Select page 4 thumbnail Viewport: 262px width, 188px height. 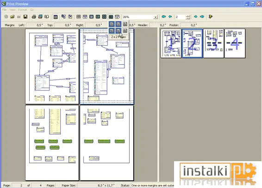point(235,43)
